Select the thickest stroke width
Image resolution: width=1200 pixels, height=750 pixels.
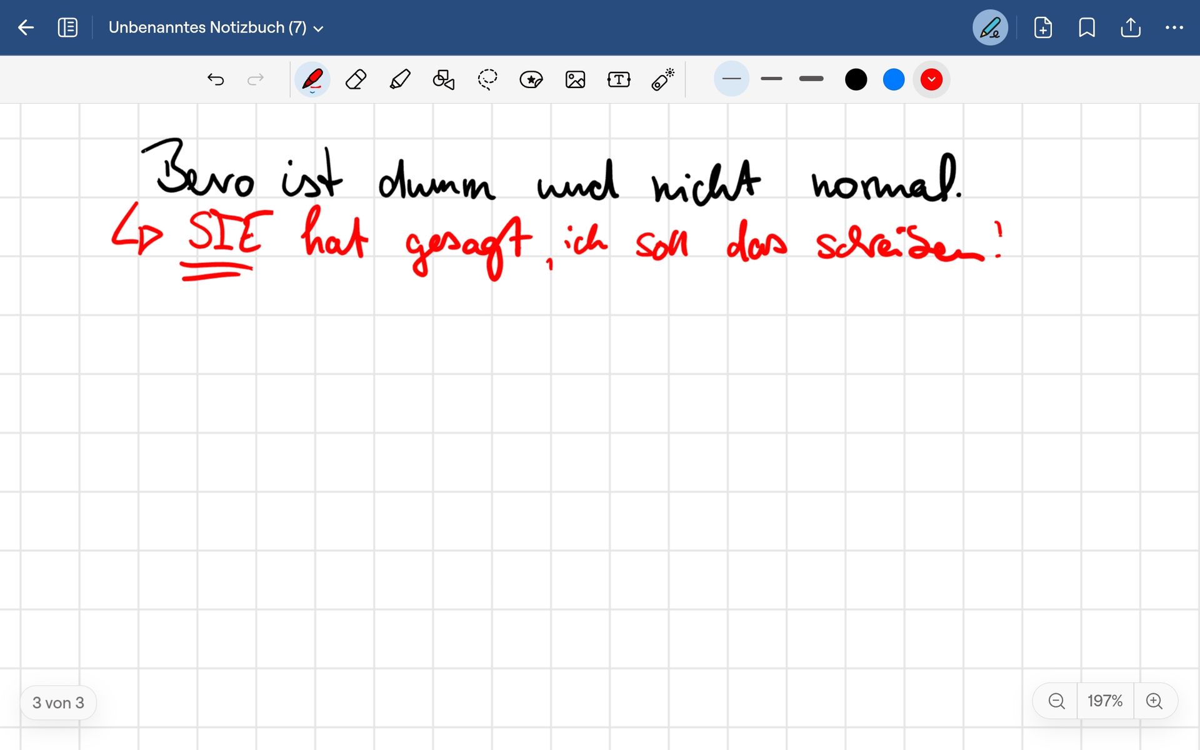point(811,79)
